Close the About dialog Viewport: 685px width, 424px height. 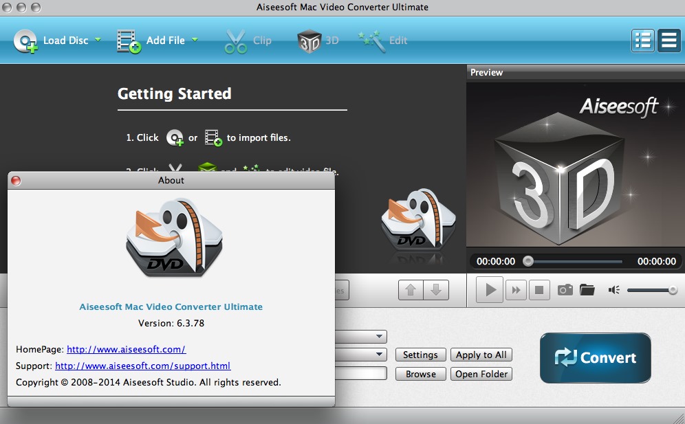(16, 180)
